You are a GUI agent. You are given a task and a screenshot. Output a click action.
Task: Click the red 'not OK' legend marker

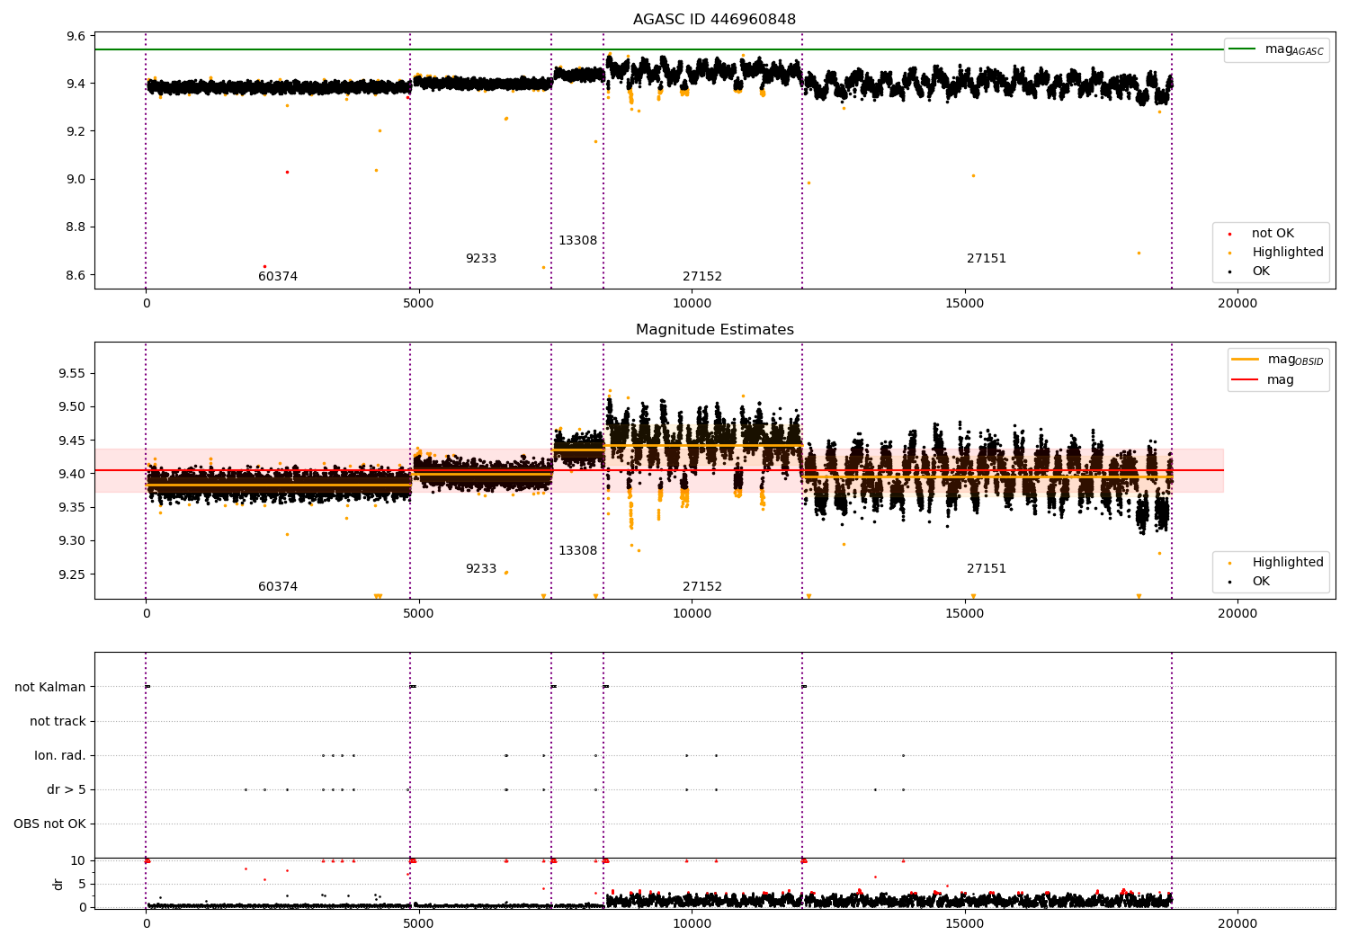click(x=1229, y=234)
